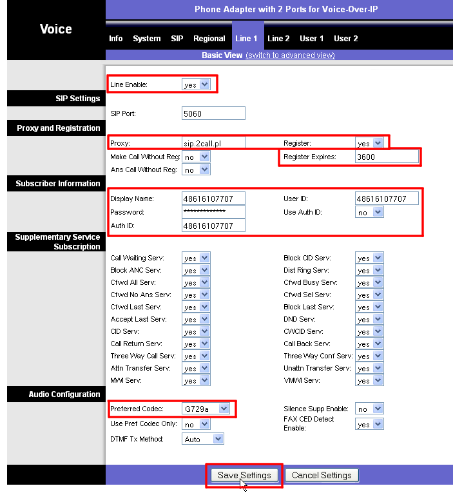
Task: Open the VMWI Serv dropdown
Action: click(x=369, y=380)
